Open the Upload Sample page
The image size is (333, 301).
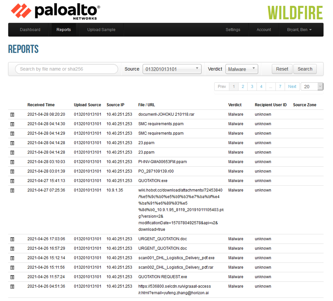[x=101, y=30]
